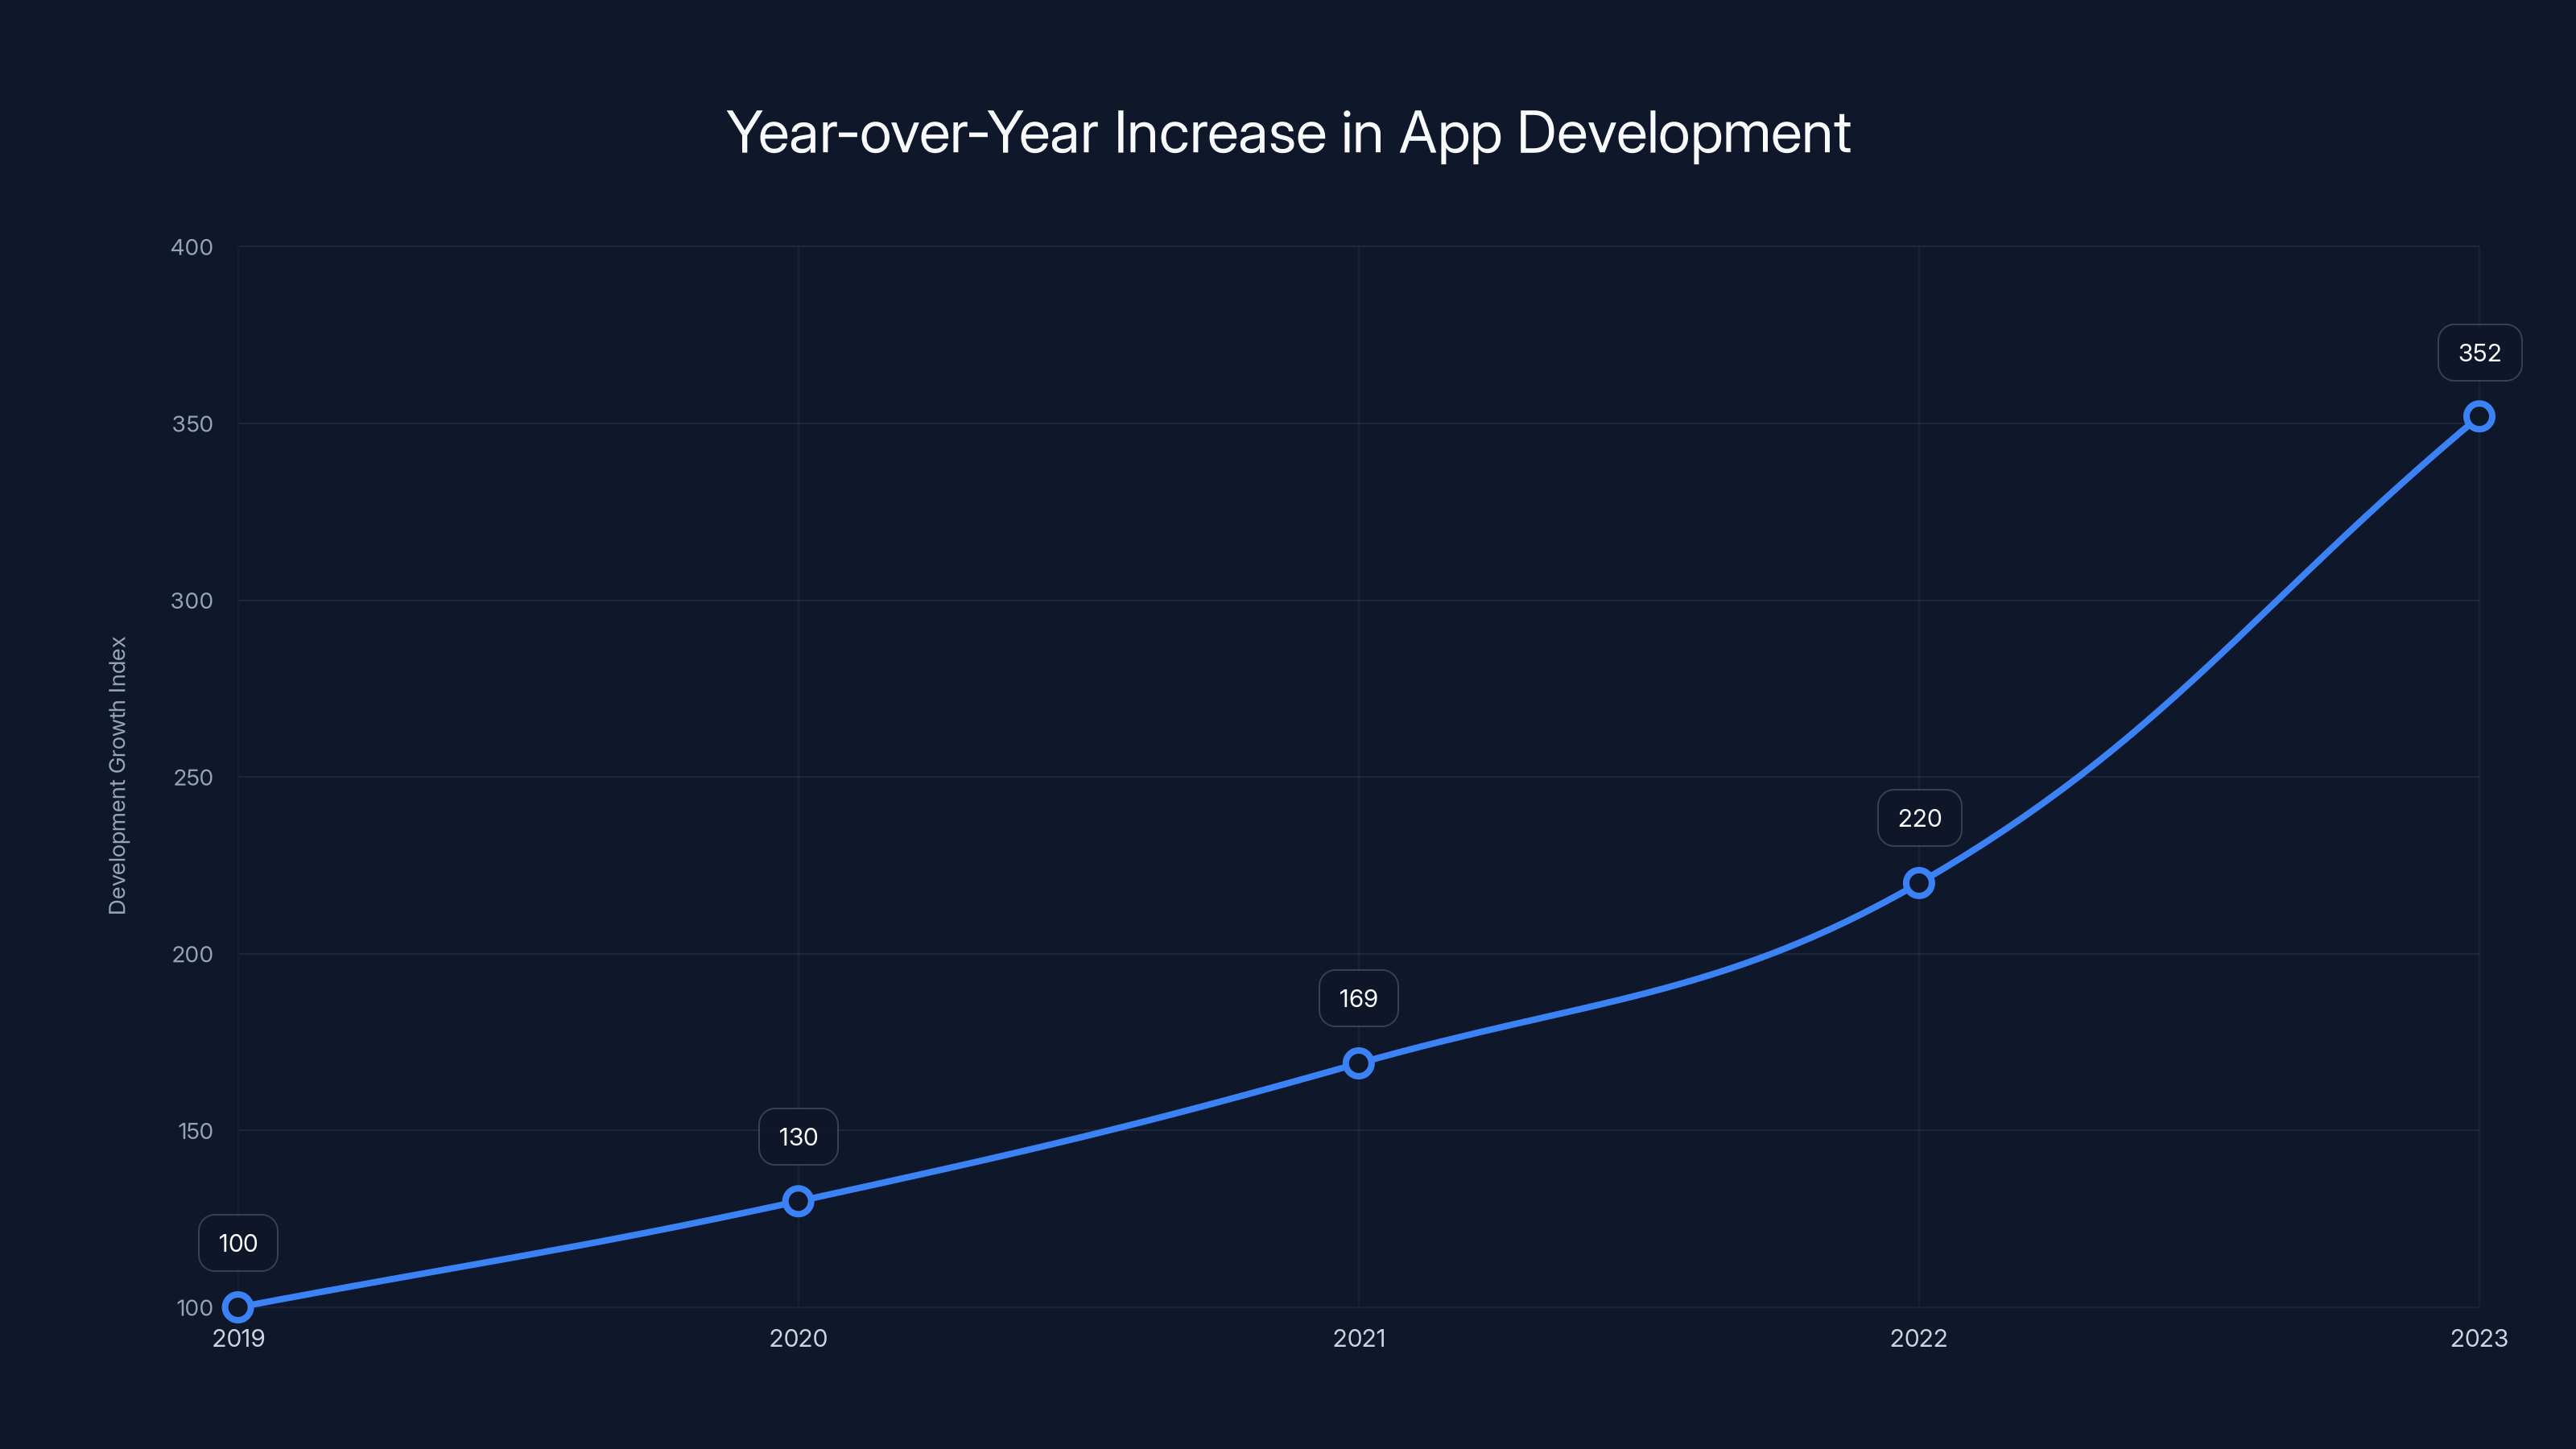Select the 2019 data point marker

click(238, 1306)
